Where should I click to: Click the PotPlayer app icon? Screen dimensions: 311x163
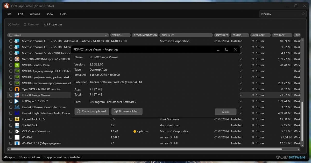coord(17,101)
